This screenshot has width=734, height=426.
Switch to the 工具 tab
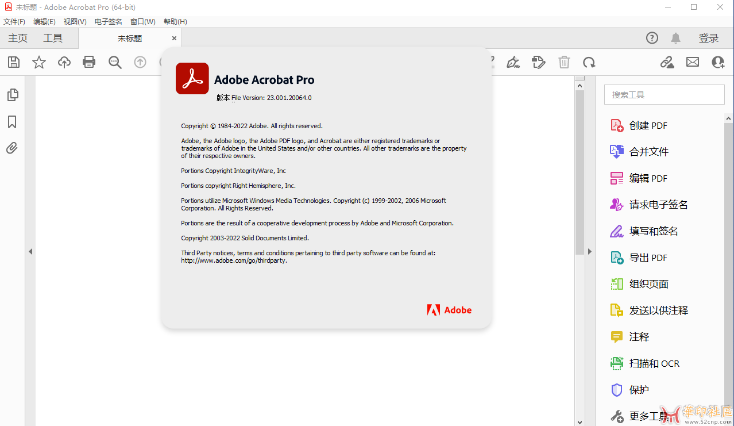(x=53, y=38)
